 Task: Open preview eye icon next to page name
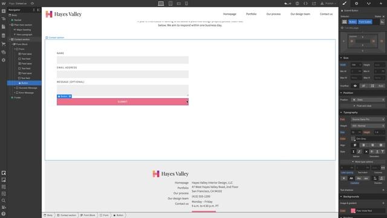pos(32,4)
